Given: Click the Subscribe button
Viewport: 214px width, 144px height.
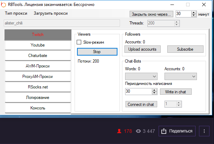Looking at the screenshot, I should [185, 49].
